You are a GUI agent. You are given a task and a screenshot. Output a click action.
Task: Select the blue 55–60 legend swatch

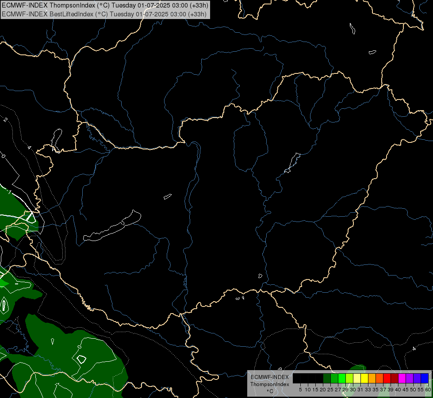click(425, 378)
